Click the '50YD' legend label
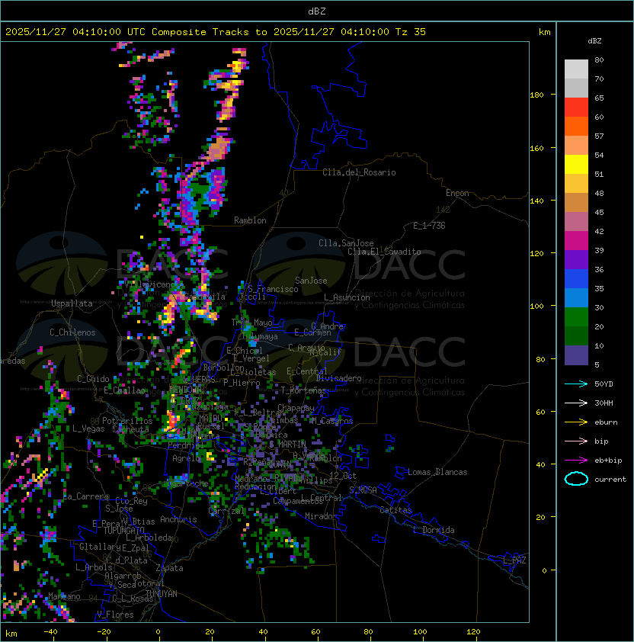This screenshot has width=634, height=642. point(604,384)
